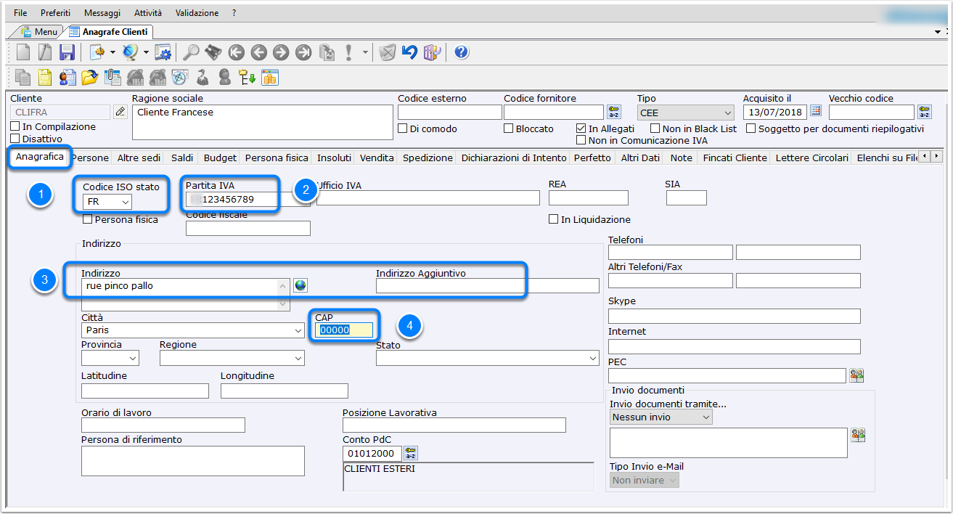Viewport: 953px width, 514px height.
Task: Uncheck In Allegati checkbox
Action: 581,128
